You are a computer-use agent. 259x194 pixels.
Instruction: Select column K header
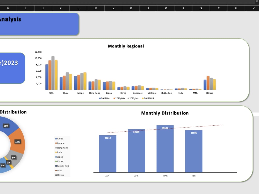60,8
